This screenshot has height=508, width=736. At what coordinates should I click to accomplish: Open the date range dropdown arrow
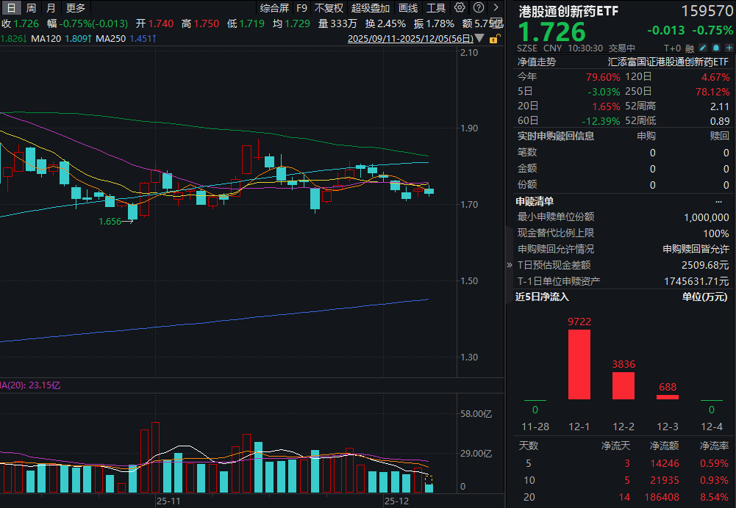coord(480,37)
